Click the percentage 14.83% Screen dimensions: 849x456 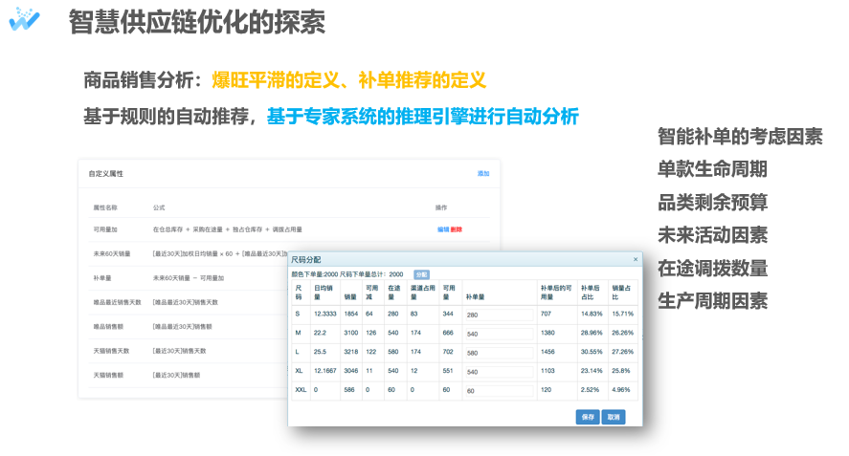pos(592,314)
